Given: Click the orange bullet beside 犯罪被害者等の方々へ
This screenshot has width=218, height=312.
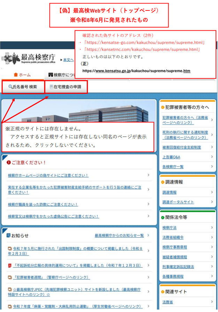Looking at the screenshot, I should (x=163, y=107).
